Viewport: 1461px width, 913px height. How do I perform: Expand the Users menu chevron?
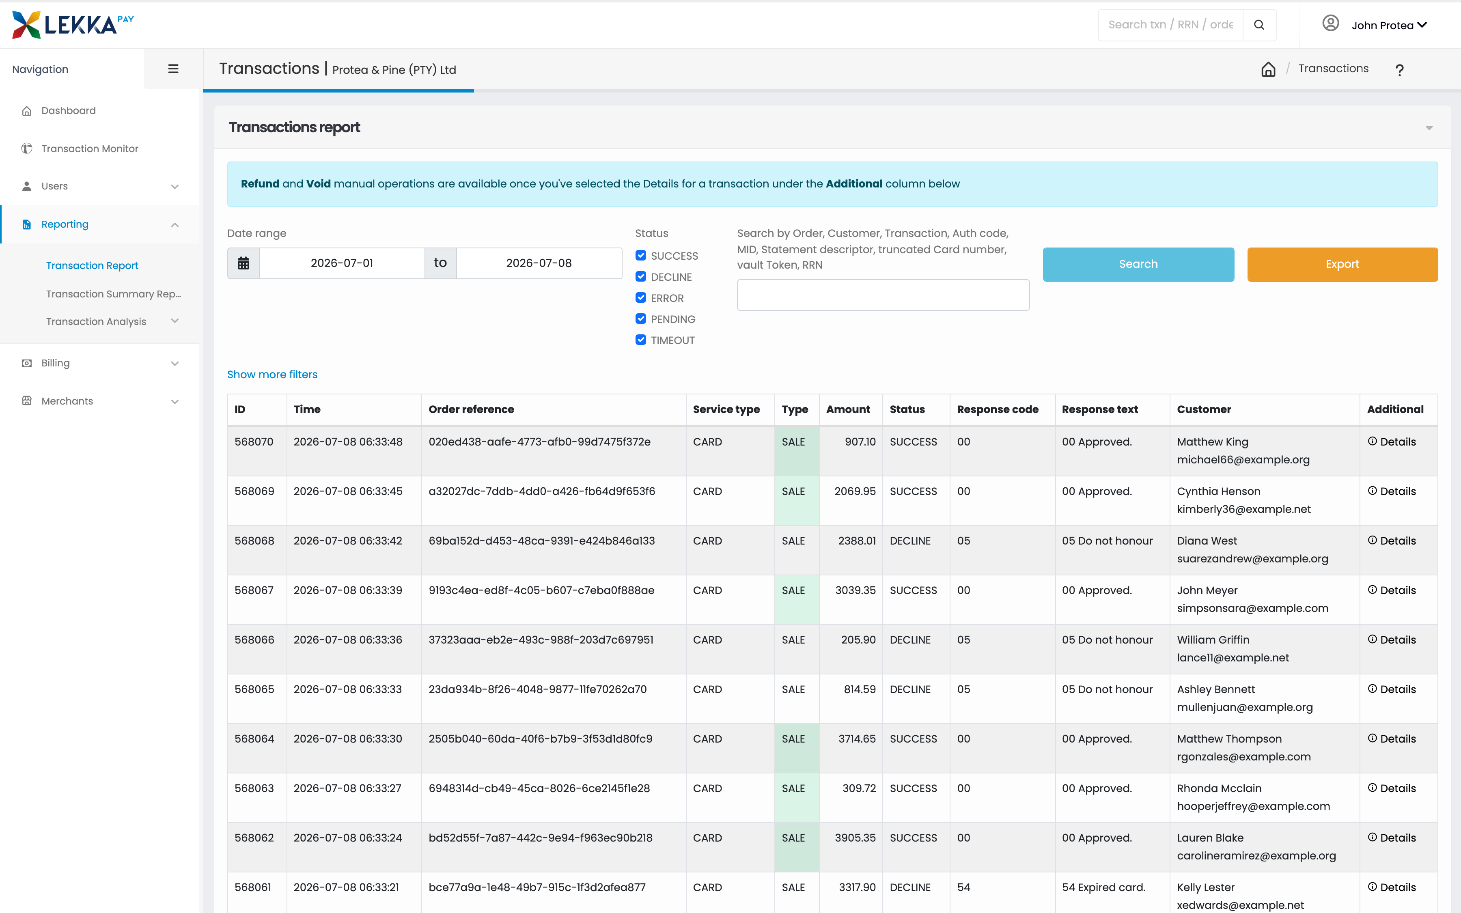[175, 187]
